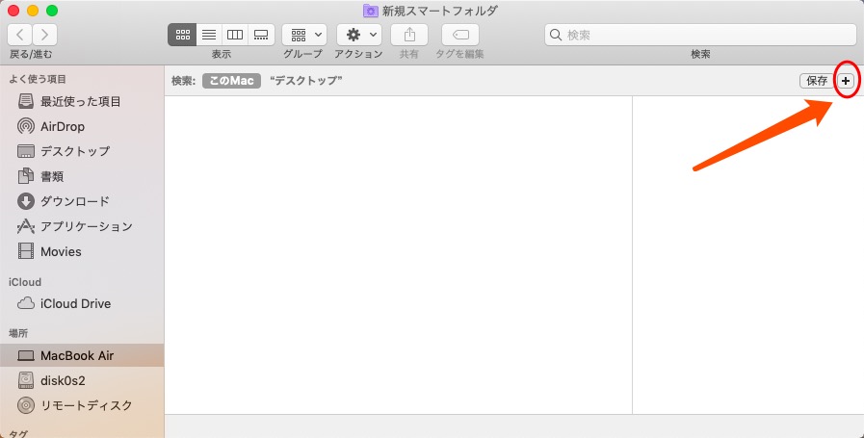Click the AirDrop radar icon
The image size is (864, 438).
26,126
